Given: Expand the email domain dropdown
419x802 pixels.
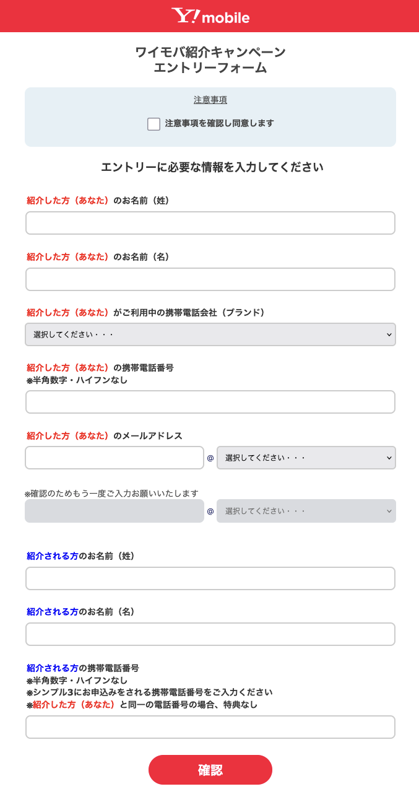Looking at the screenshot, I should click(x=306, y=458).
